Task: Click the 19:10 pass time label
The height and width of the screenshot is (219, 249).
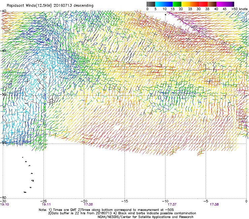Action: click(5, 205)
